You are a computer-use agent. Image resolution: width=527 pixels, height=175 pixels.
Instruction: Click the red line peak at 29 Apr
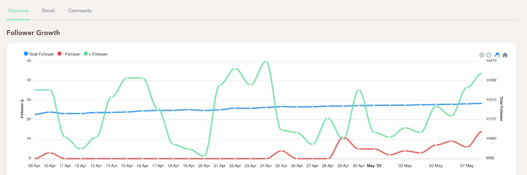pyautogui.click(x=344, y=137)
